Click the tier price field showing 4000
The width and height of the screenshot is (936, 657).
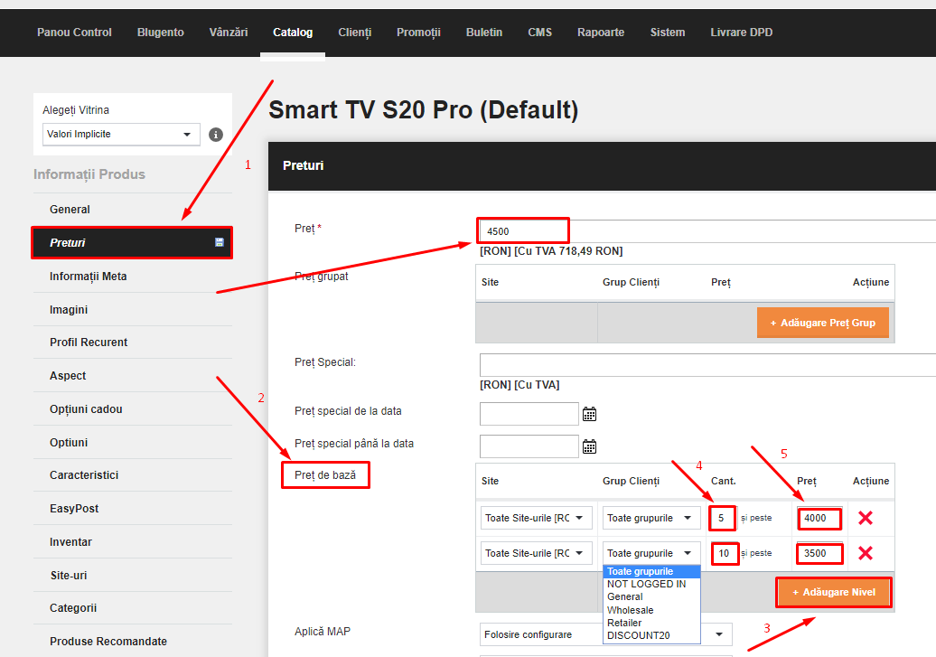[819, 518]
